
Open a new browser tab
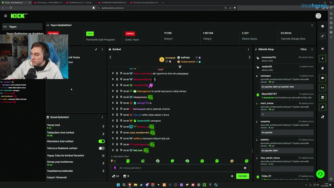pyautogui.click(x=163, y=3)
